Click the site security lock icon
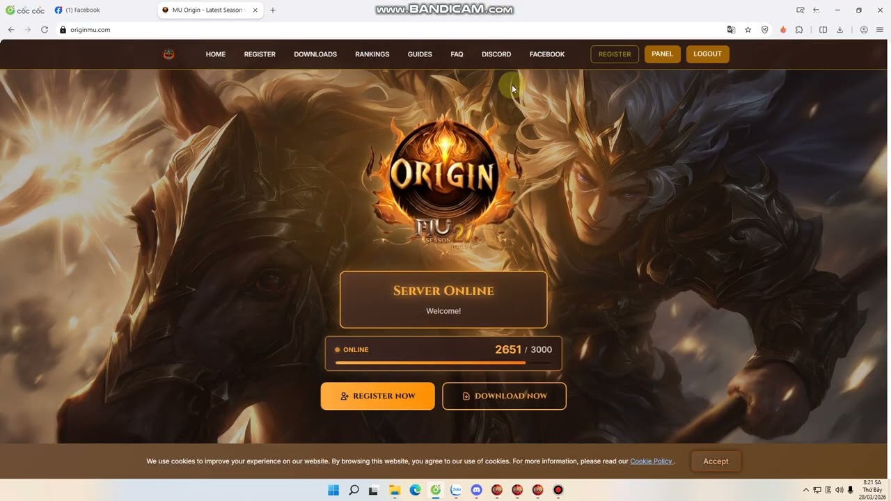This screenshot has height=501, width=891. pyautogui.click(x=63, y=30)
